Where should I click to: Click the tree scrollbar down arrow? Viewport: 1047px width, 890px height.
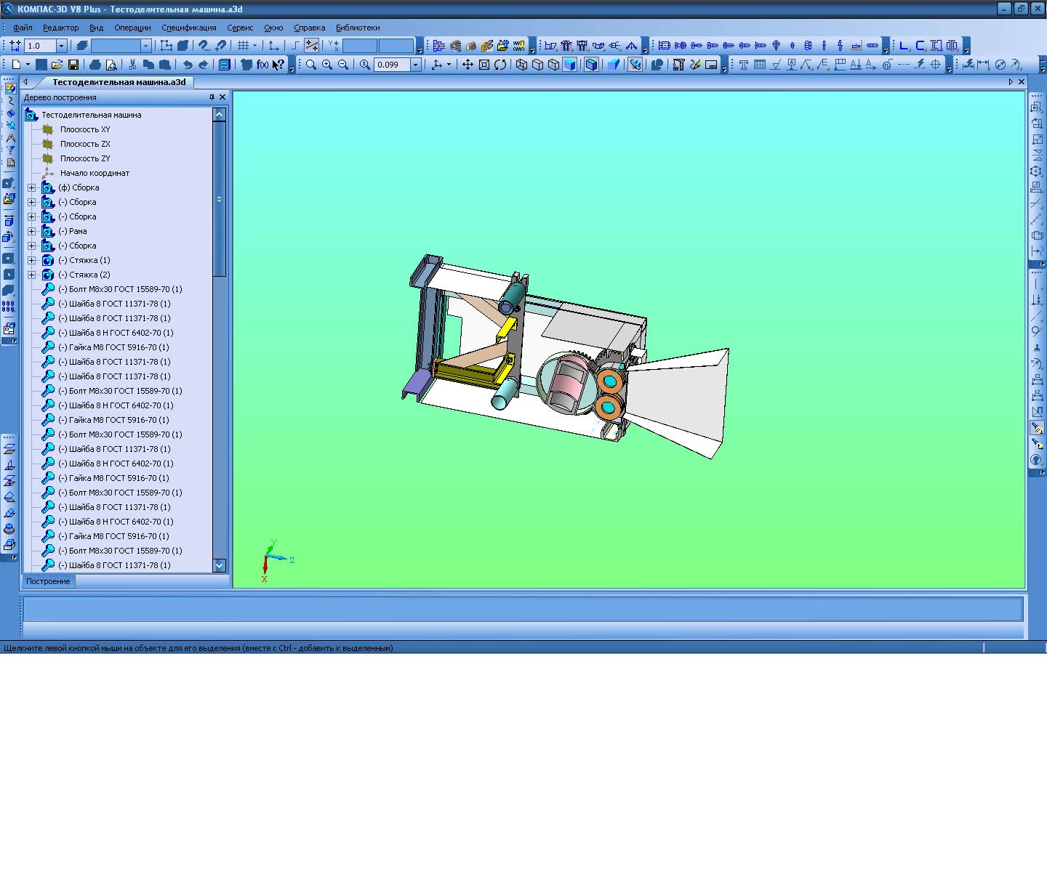(x=220, y=565)
